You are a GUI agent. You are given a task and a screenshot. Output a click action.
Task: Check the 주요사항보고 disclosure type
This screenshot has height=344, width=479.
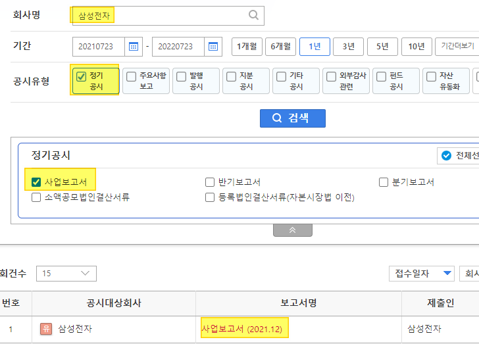click(x=131, y=76)
